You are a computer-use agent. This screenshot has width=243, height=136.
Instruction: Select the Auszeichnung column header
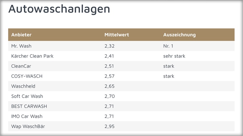coord(179,35)
